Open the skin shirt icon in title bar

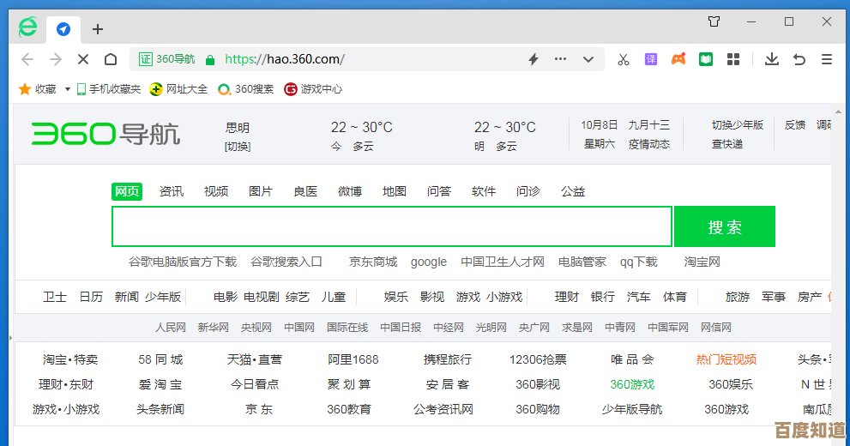click(714, 21)
